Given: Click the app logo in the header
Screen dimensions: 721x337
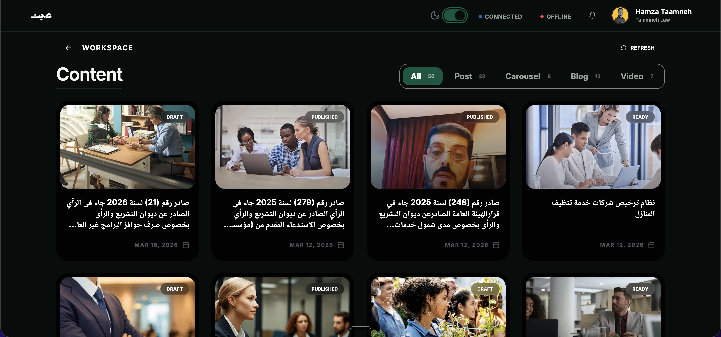Looking at the screenshot, I should pyautogui.click(x=41, y=16).
